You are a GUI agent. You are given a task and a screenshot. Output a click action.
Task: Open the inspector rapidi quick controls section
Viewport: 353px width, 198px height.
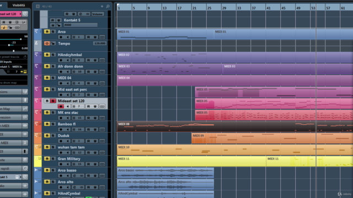coord(13,168)
